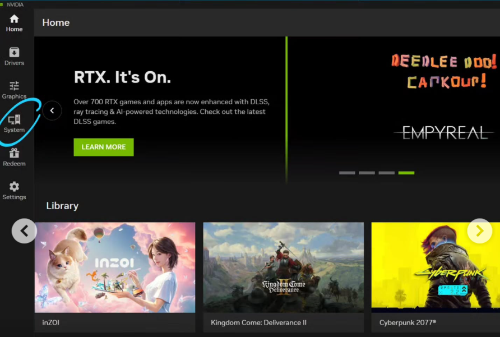The width and height of the screenshot is (500, 337).
Task: Select second banner slide indicator
Action: 367,173
